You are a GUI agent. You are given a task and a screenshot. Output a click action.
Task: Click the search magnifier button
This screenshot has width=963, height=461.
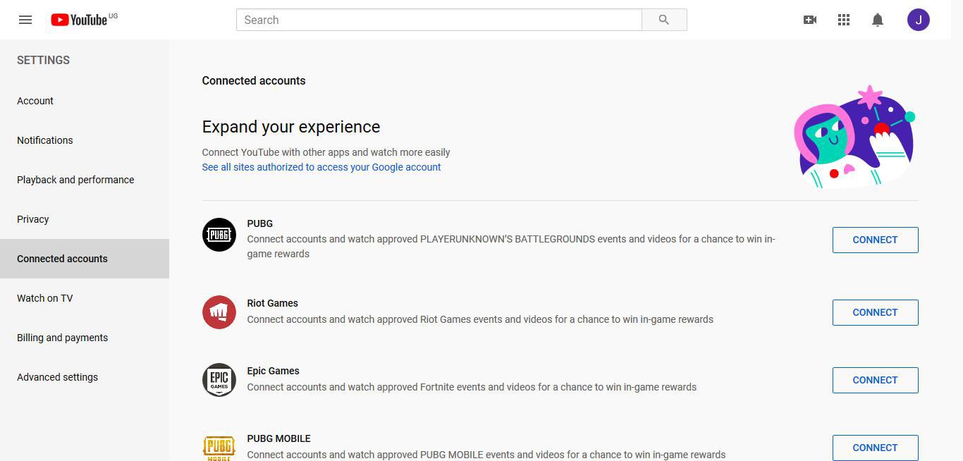pos(663,19)
